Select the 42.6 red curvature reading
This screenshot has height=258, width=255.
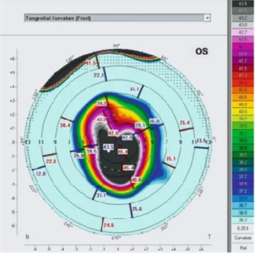113,133
